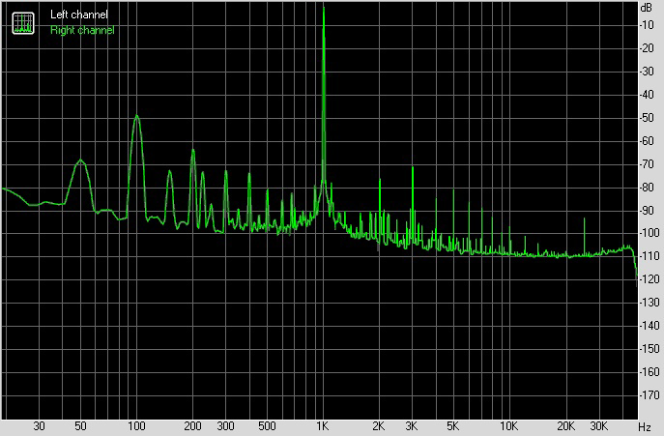664x436 pixels.
Task: Click the spectrum graph icon at top-left
Action: coord(23,23)
